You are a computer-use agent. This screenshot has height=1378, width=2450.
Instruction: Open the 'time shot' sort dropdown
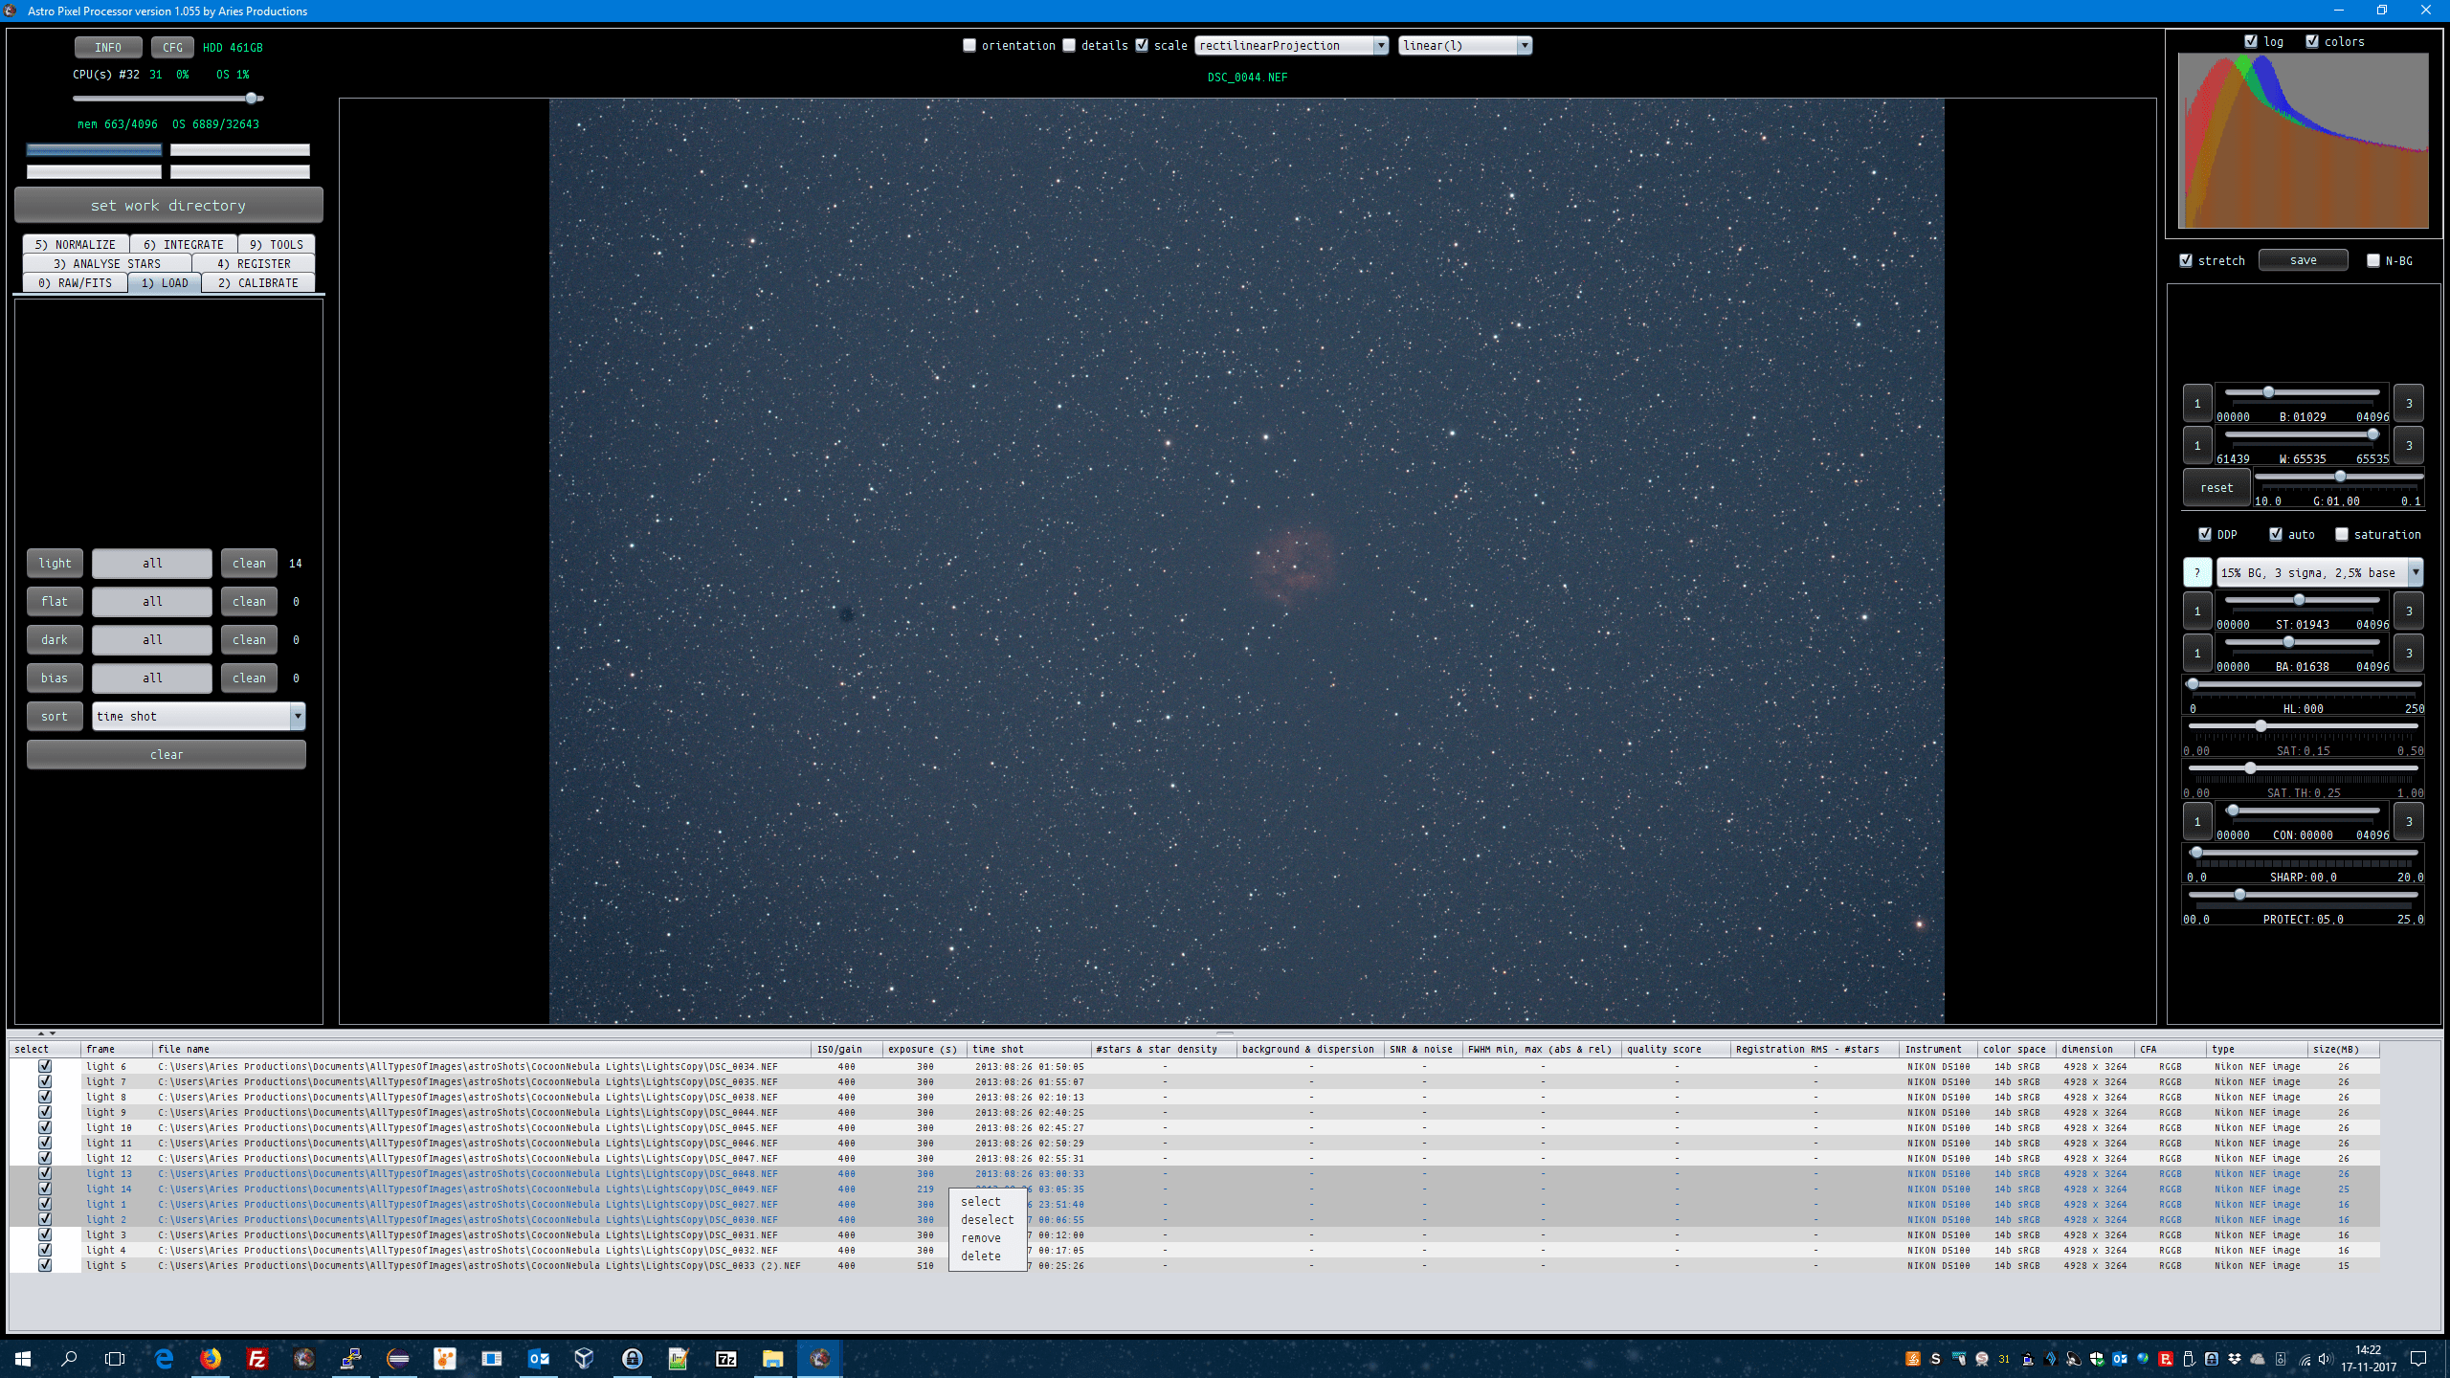point(297,716)
